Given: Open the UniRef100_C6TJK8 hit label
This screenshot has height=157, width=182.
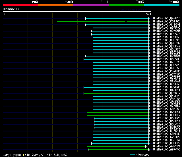Looking at the screenshot, I should 167,22.
